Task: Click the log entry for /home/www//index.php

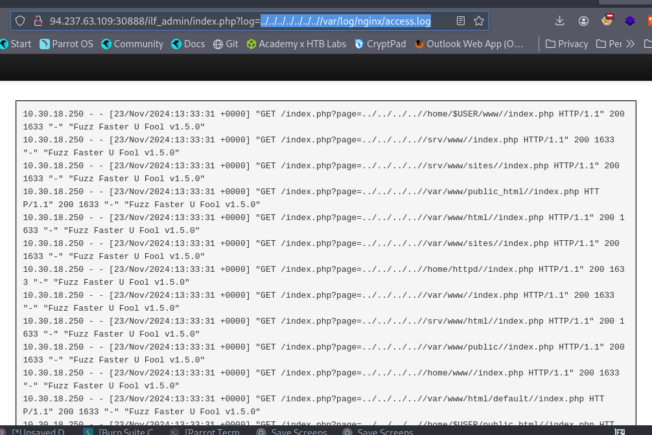Action: pyautogui.click(x=321, y=379)
